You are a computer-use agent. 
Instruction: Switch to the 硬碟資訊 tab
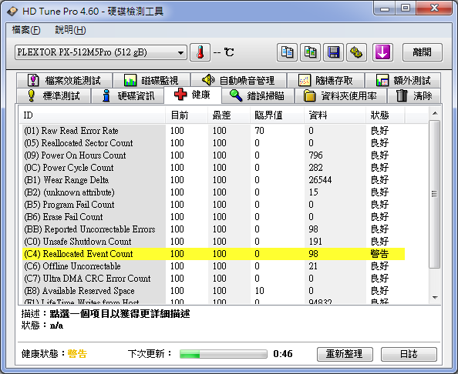coord(128,95)
